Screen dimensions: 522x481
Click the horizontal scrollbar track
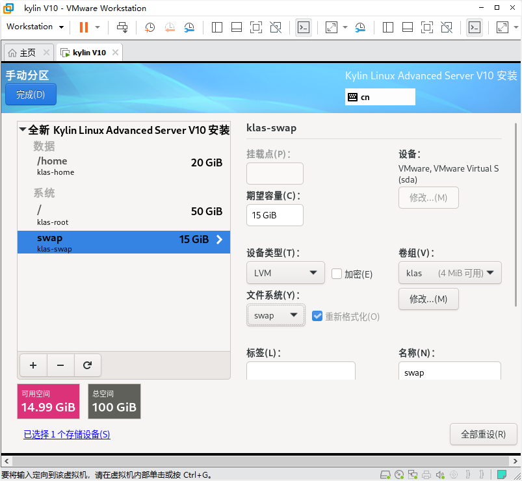coord(260,461)
